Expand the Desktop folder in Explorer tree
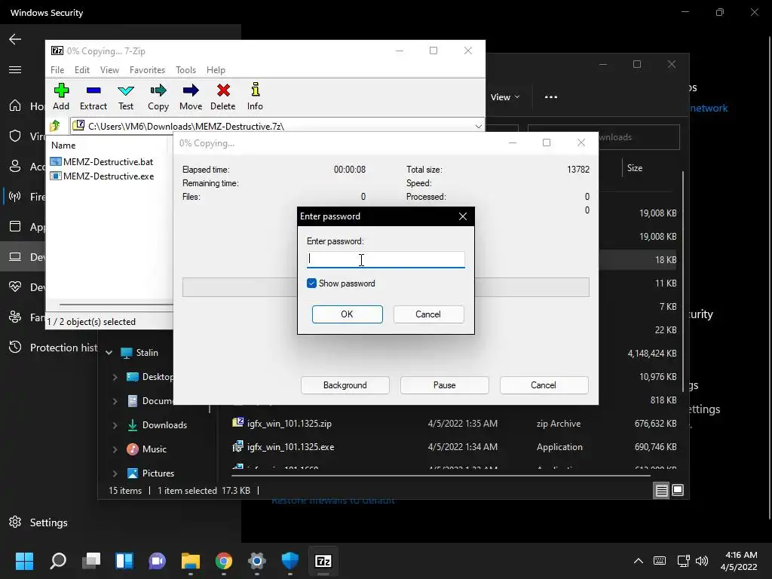Viewport: 772px width, 579px height. 115,377
